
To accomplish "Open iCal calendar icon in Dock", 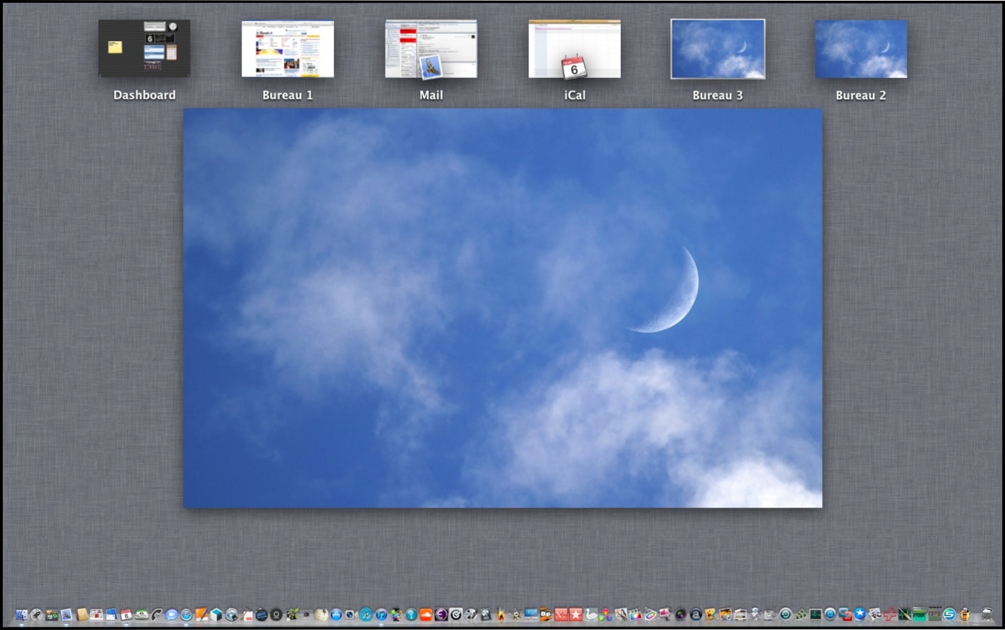I will click(126, 615).
